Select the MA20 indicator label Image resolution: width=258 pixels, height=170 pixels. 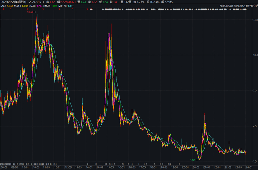click(32, 6)
